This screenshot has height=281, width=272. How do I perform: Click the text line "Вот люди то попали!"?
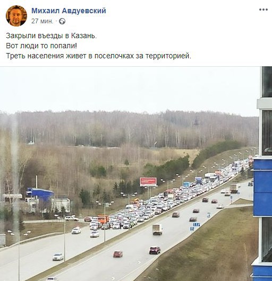tap(41, 46)
